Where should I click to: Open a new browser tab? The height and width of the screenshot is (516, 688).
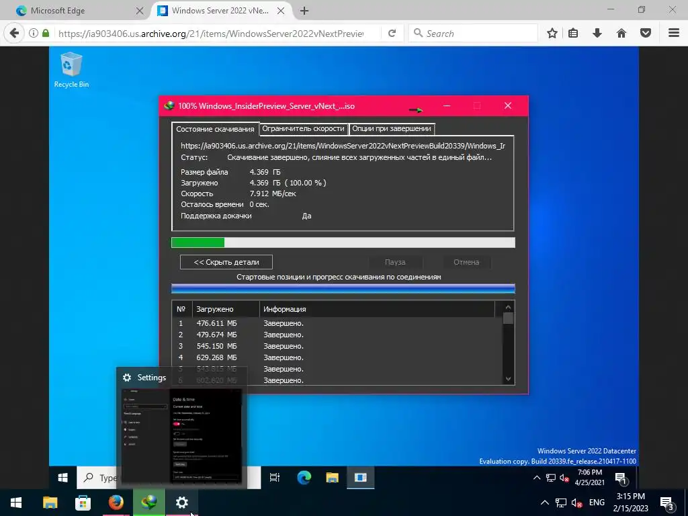304,11
